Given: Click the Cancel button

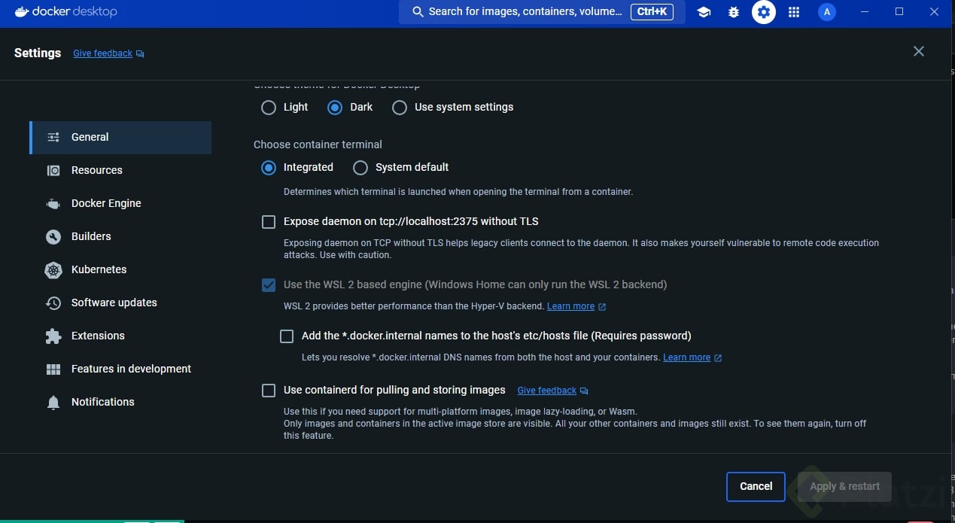Looking at the screenshot, I should 756,486.
